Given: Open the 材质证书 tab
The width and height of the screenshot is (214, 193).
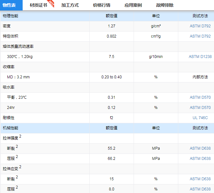Looking at the screenshot, I should point(38,5).
